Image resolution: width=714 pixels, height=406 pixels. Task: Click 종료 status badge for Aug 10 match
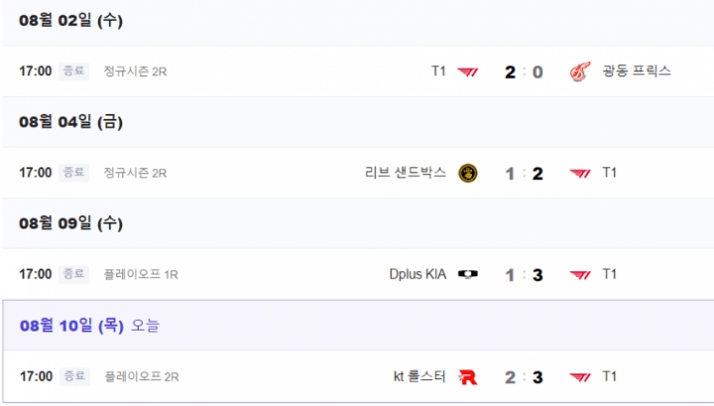point(74,376)
